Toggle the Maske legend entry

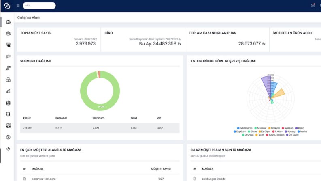pyautogui.click(x=302, y=131)
